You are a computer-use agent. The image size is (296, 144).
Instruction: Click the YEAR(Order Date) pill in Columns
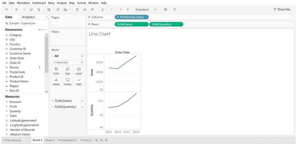coord(132,17)
